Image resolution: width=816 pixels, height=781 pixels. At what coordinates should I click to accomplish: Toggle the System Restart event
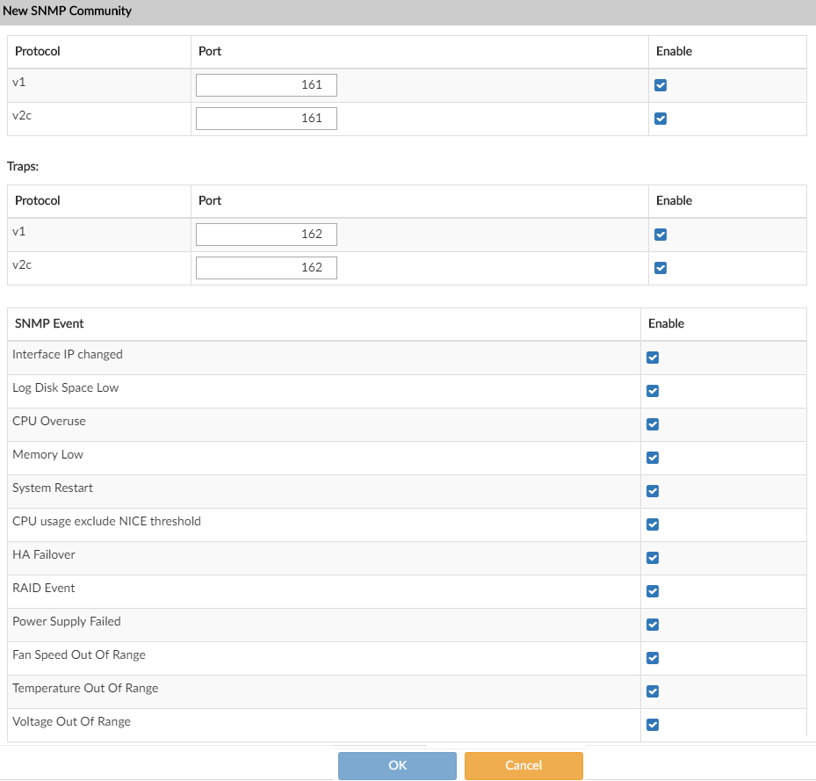pyautogui.click(x=652, y=490)
